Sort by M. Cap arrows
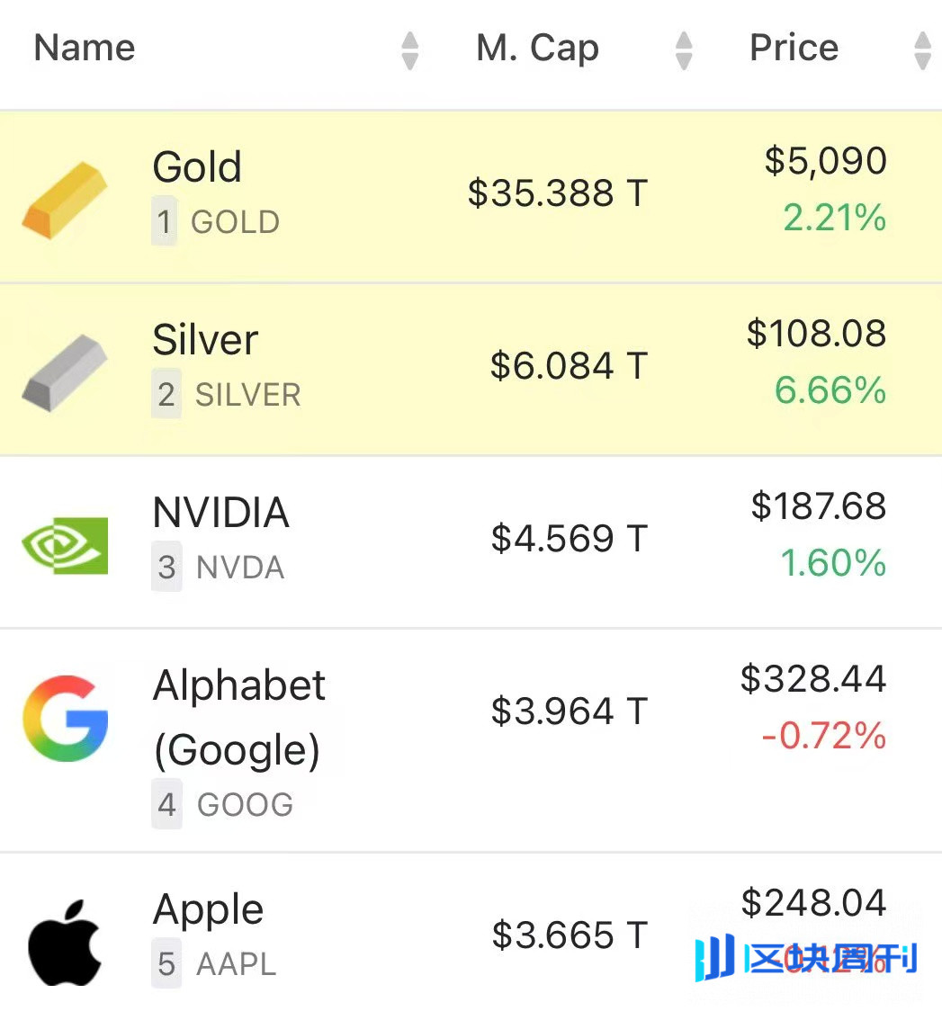This screenshot has height=1020, width=942. (684, 50)
